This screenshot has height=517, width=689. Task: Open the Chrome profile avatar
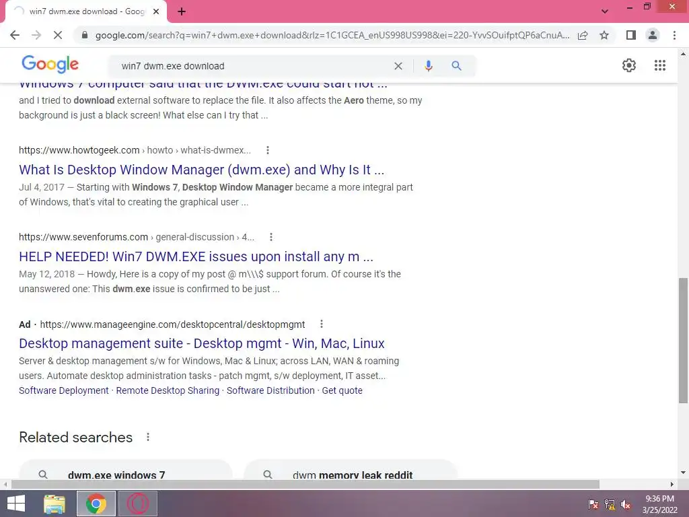(653, 35)
